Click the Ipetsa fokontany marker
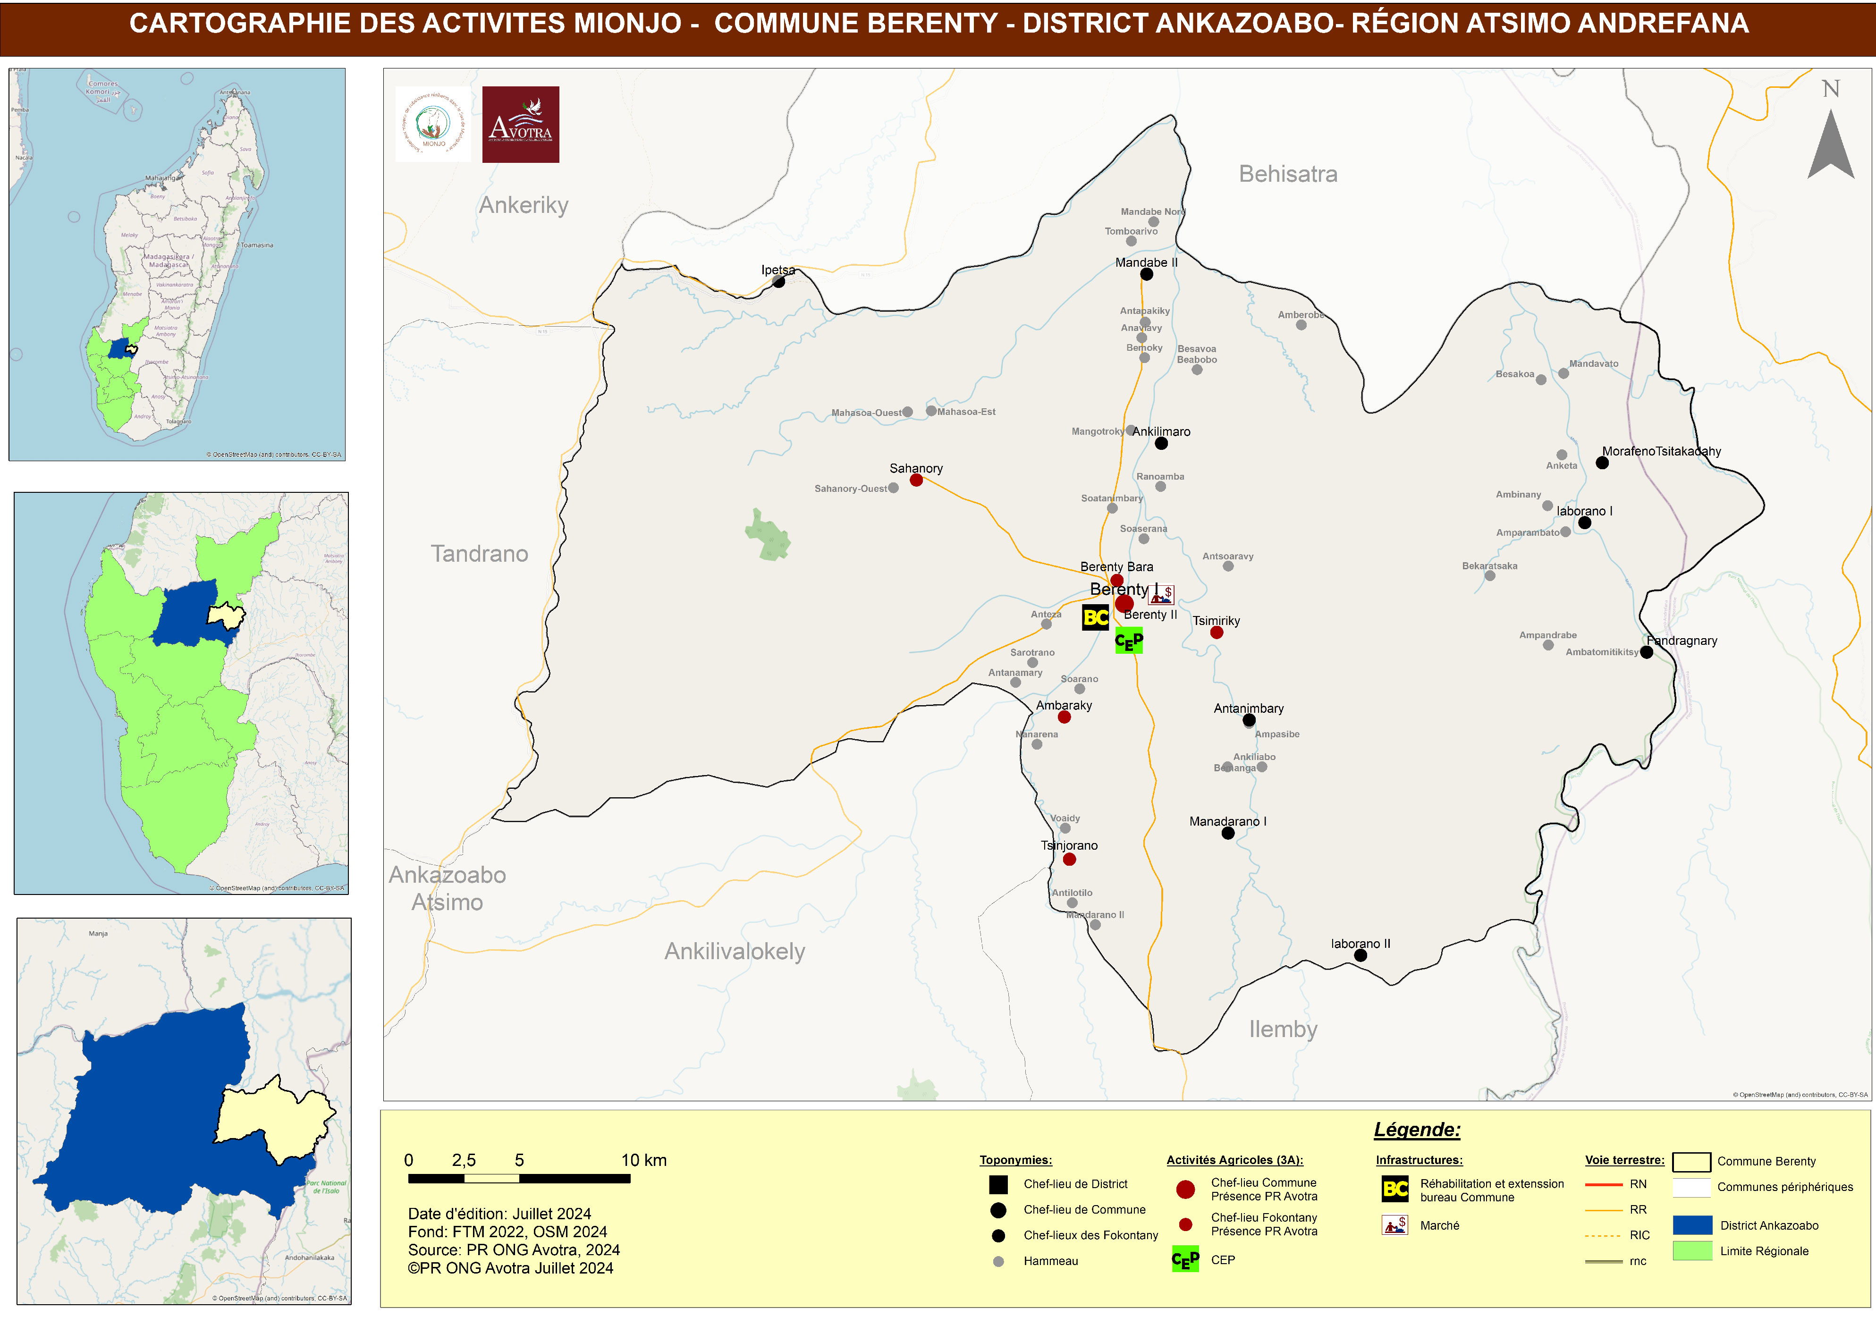 pyautogui.click(x=778, y=282)
